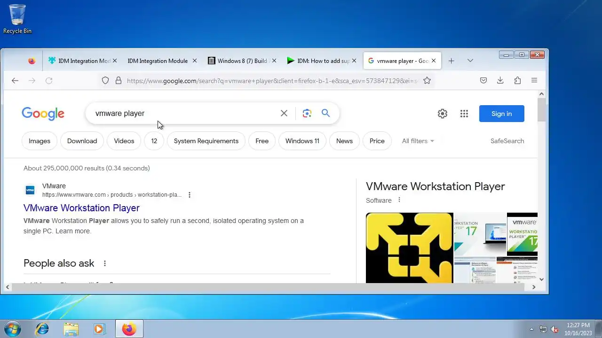Open the Firefox extensions puzzle icon
This screenshot has width=602, height=338.
coord(517,81)
